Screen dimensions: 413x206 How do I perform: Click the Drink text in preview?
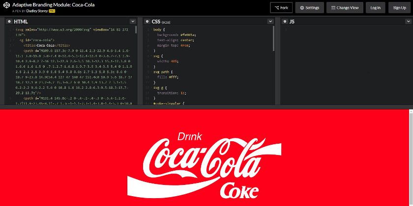click(x=190, y=137)
